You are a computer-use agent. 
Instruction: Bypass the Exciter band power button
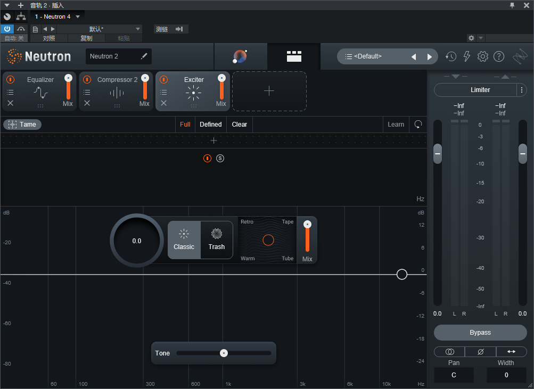[x=207, y=158]
